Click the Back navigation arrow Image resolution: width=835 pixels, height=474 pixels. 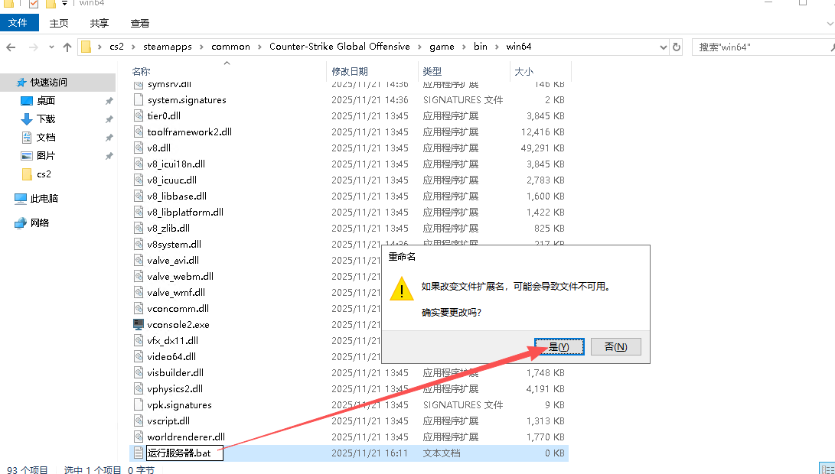[x=11, y=47]
